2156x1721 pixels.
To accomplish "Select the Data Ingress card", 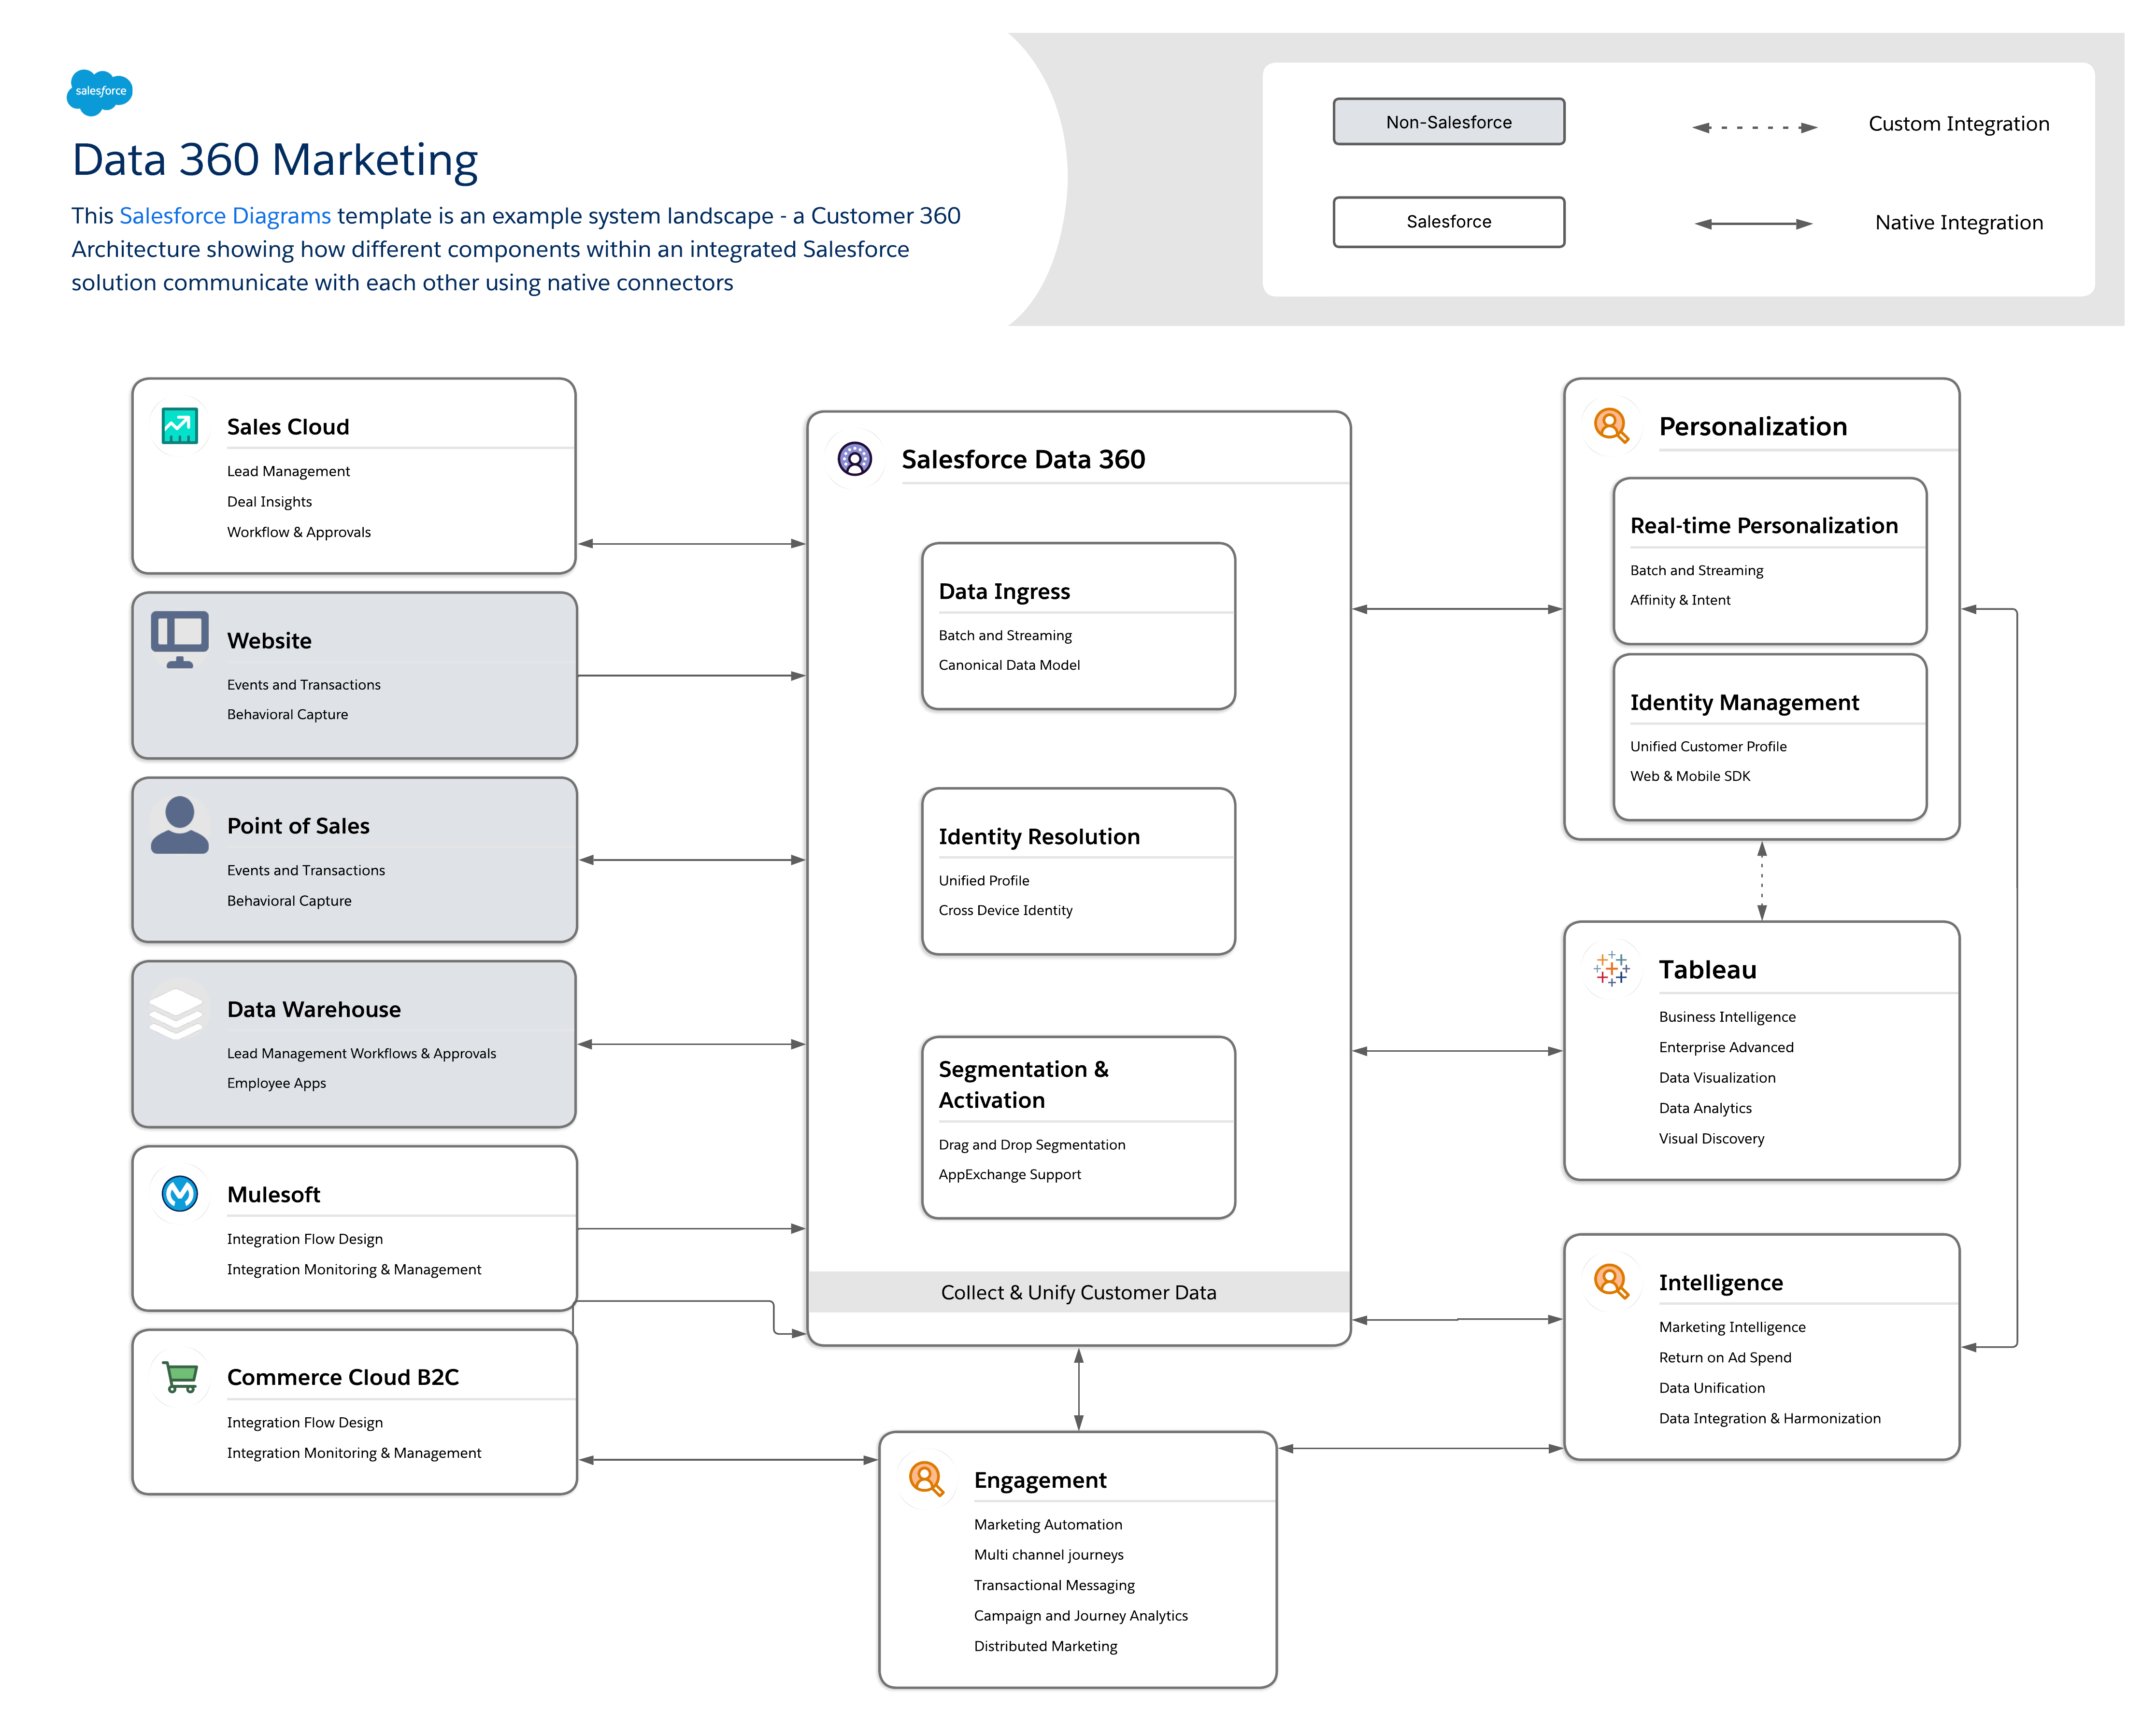I will pyautogui.click(x=1078, y=627).
